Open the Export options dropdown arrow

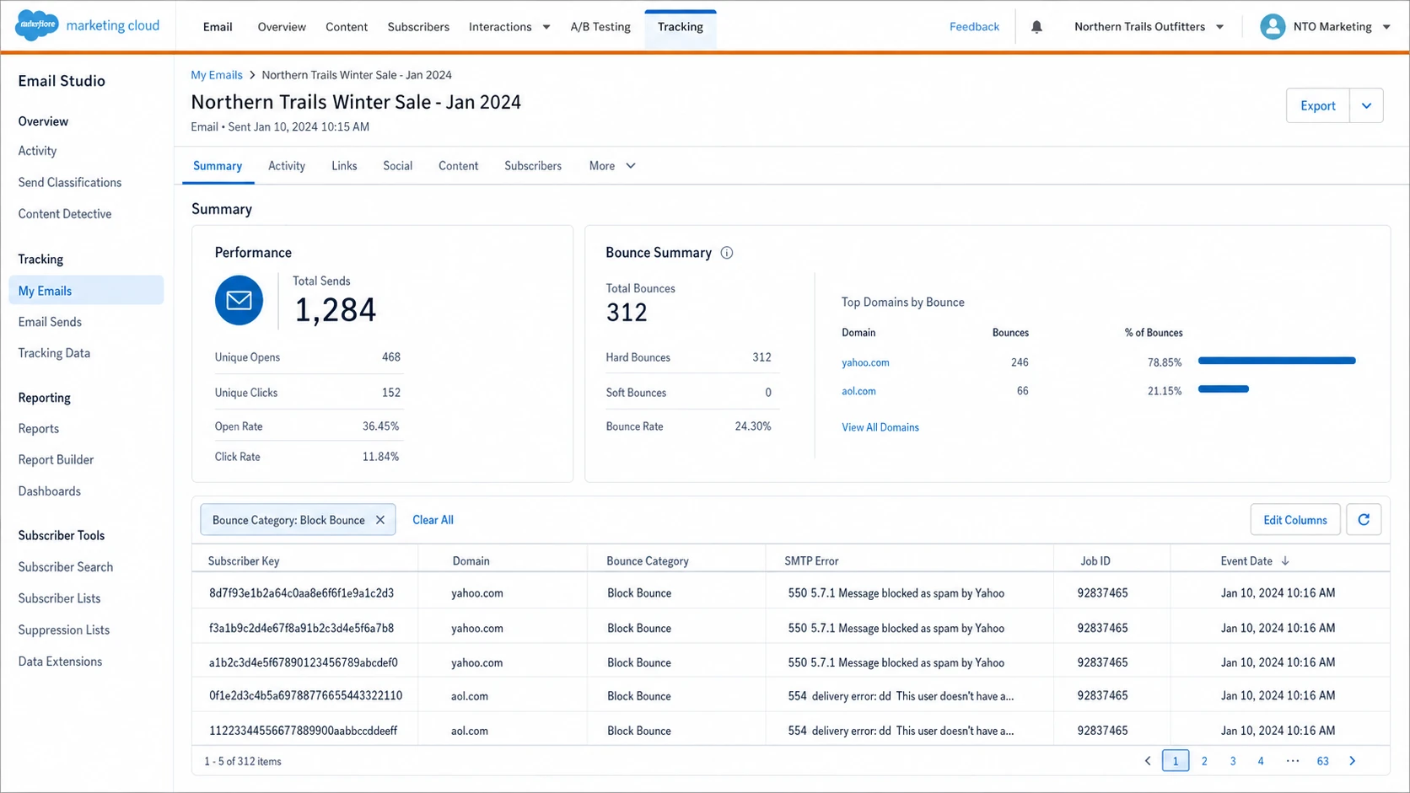(1366, 106)
